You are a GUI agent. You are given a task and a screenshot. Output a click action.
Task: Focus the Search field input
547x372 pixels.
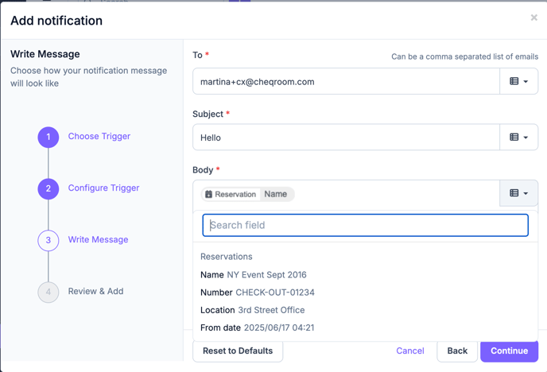[x=365, y=225]
